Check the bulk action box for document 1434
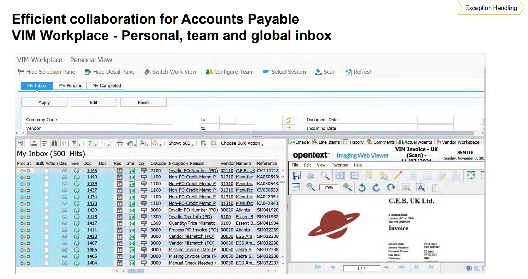528x279 pixels. 46,197
